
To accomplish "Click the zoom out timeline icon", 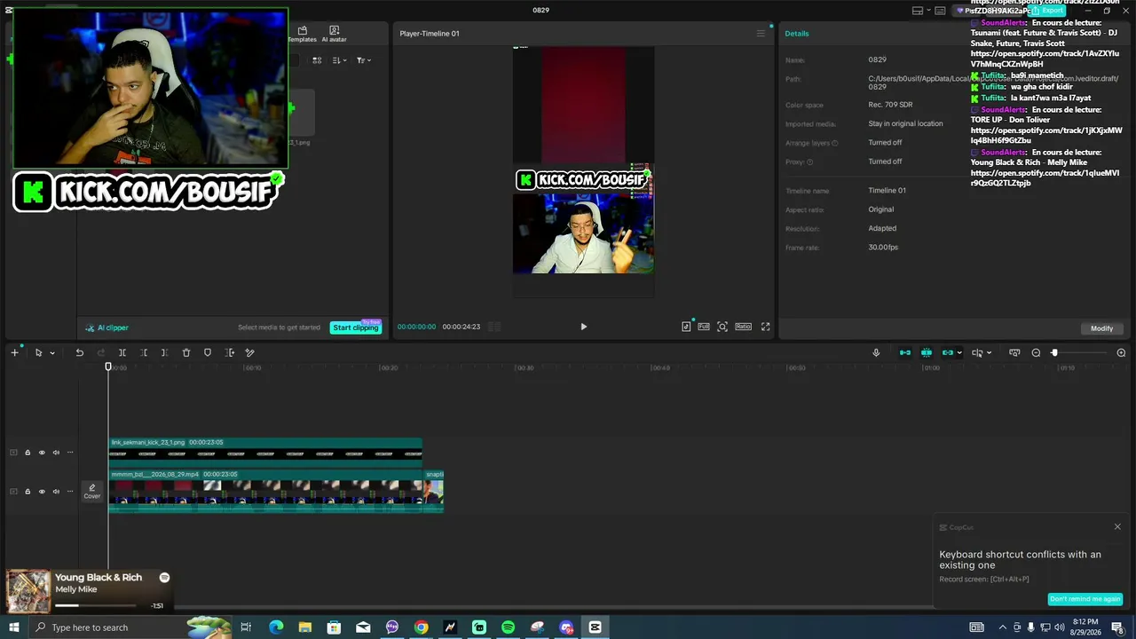I will point(1036,352).
